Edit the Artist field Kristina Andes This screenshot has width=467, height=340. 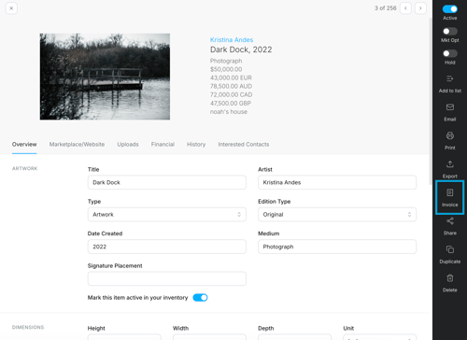click(x=337, y=182)
